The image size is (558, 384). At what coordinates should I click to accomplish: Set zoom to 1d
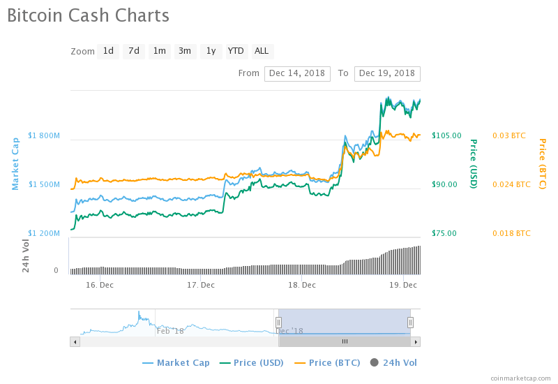[108, 51]
